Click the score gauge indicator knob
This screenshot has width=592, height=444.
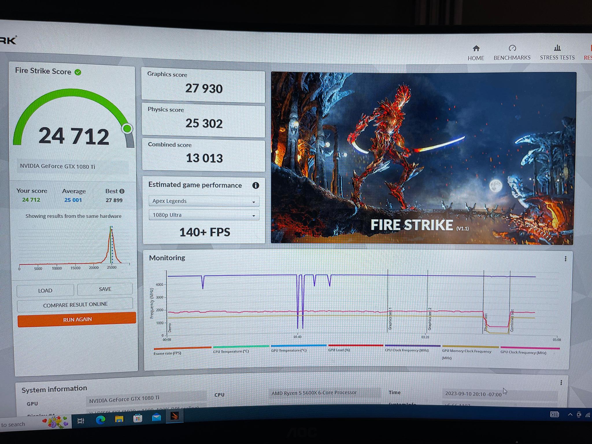[x=127, y=129]
